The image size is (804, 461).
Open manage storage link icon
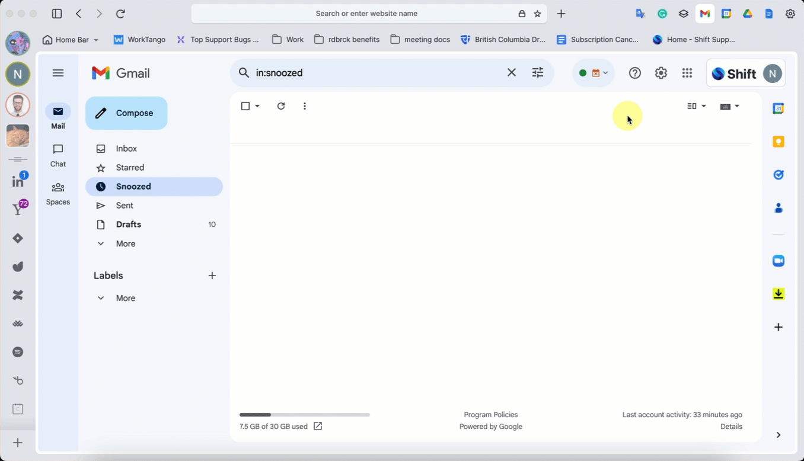[318, 426]
